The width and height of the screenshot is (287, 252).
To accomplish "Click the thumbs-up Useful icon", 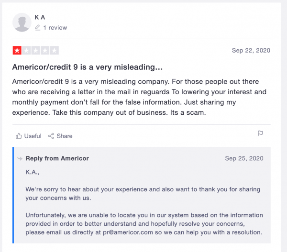I will click(x=19, y=136).
